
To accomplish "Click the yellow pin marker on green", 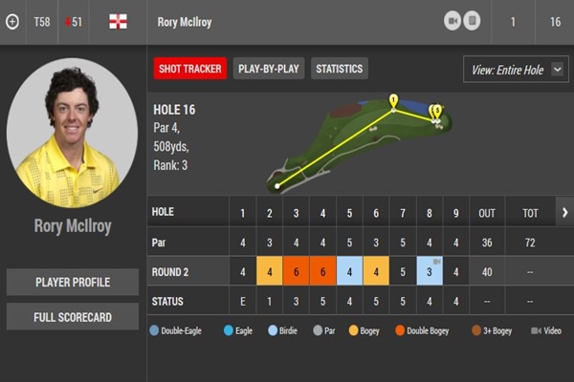I will 435,112.
